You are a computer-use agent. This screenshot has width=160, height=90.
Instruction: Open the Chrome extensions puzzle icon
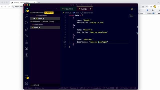[151, 7]
